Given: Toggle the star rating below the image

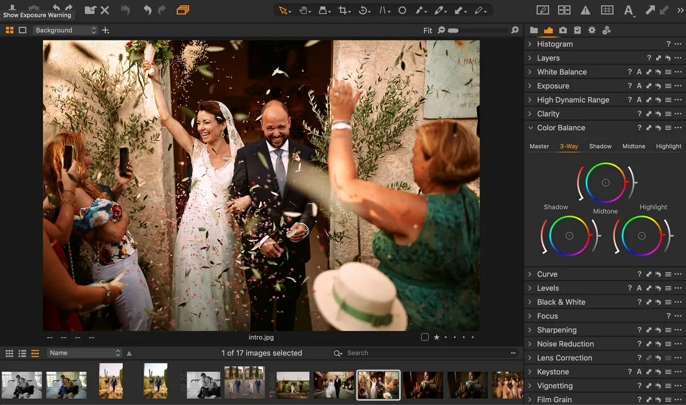Looking at the screenshot, I should click(437, 337).
